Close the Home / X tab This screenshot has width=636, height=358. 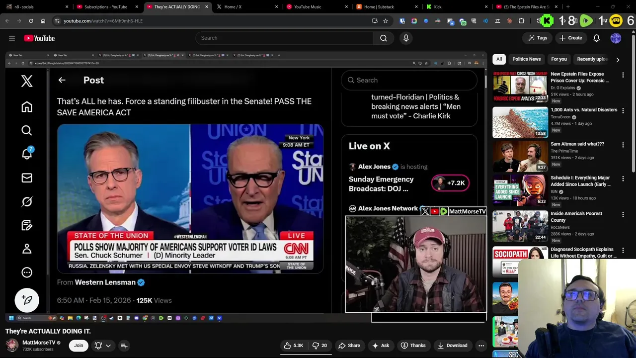coord(277,6)
